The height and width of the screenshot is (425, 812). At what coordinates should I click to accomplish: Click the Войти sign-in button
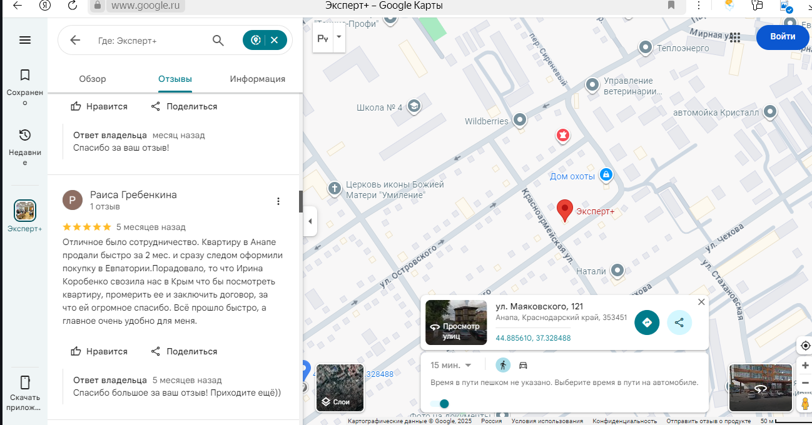783,37
